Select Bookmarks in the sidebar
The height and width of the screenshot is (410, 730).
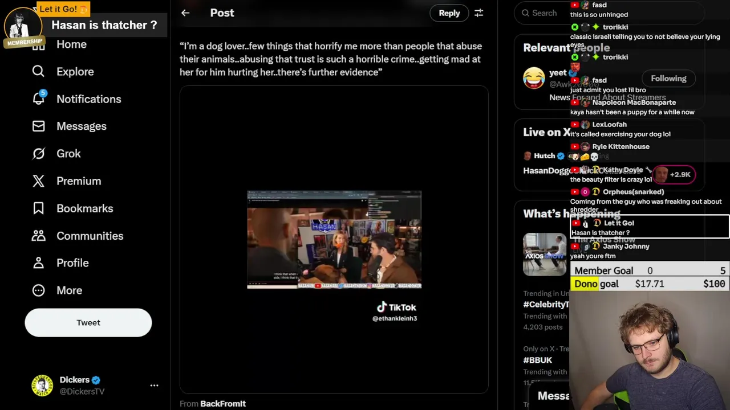(x=84, y=208)
